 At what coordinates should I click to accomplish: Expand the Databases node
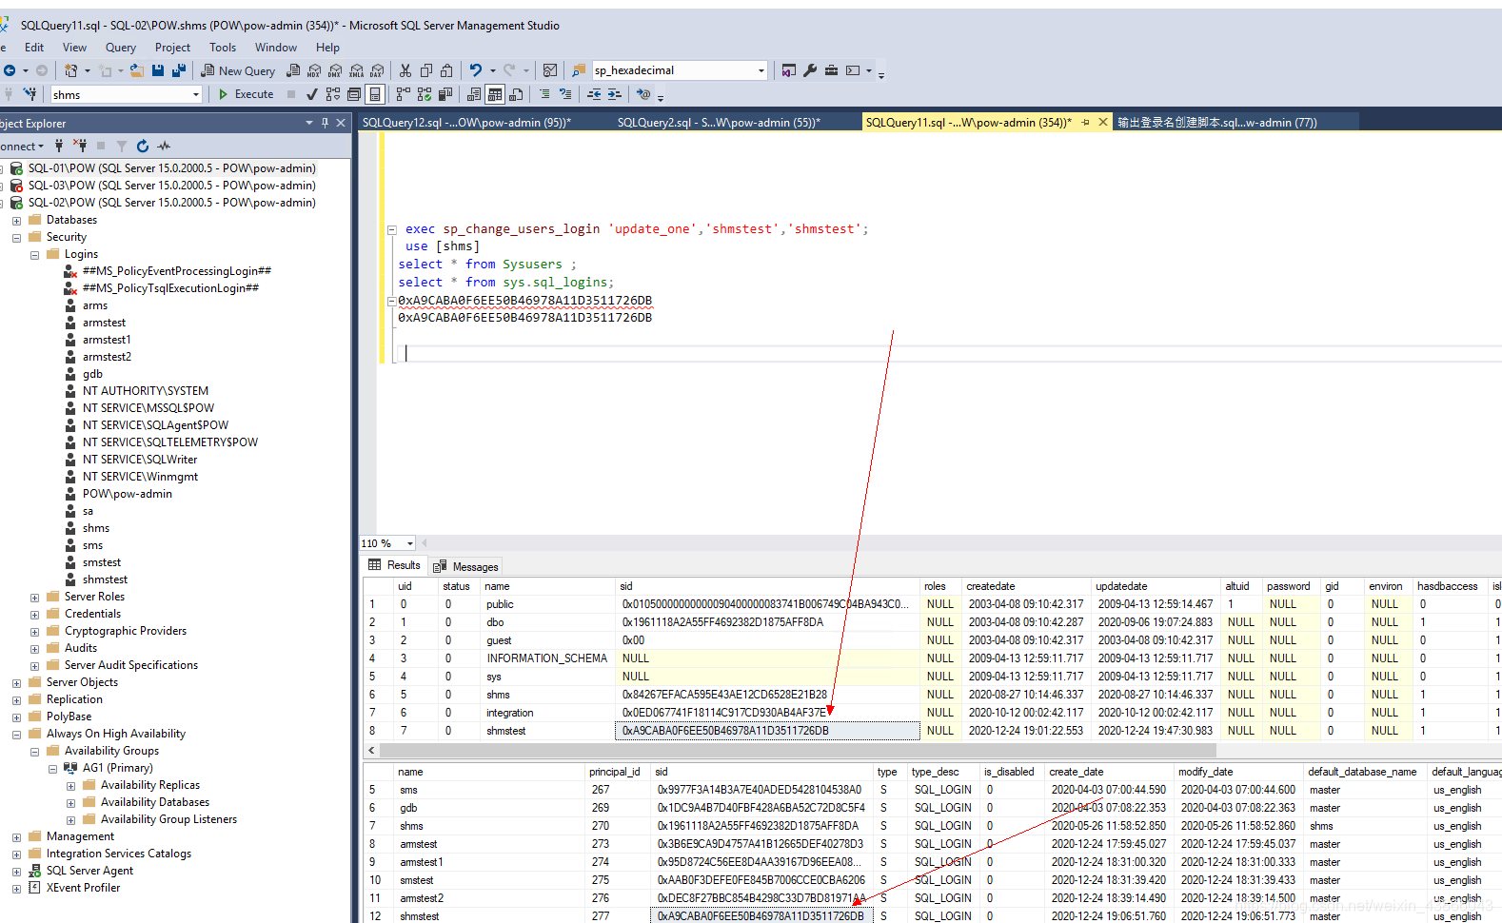point(16,220)
